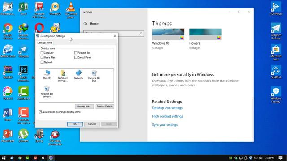Image resolution: width=287 pixels, height=161 pixels.
Task: Click the Internet Download Manager desktop icon
Action: tap(23, 31)
